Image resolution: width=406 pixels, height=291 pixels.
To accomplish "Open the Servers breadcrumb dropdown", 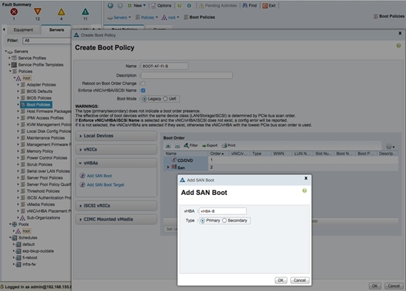I will tap(119, 17).
